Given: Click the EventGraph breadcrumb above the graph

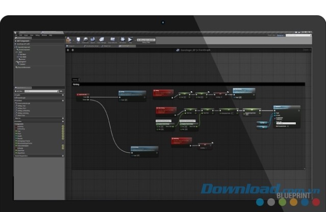Looking at the screenshot, I should [195, 50].
